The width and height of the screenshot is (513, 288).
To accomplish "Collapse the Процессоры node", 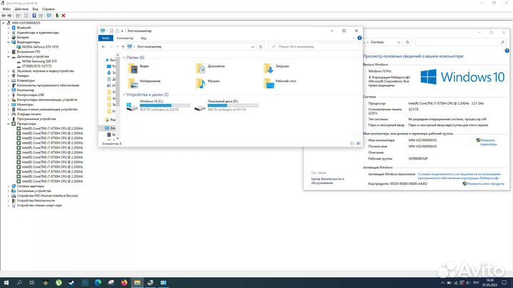I will [9, 124].
